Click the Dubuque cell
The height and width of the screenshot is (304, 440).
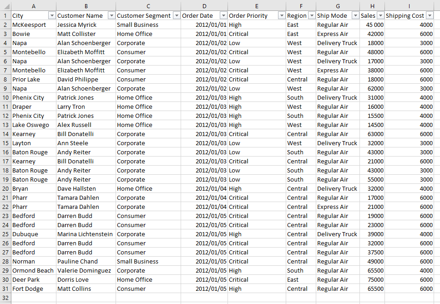[x=34, y=234]
